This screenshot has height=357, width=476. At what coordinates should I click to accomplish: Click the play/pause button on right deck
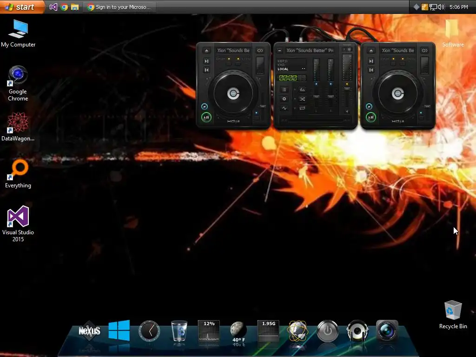(x=370, y=117)
